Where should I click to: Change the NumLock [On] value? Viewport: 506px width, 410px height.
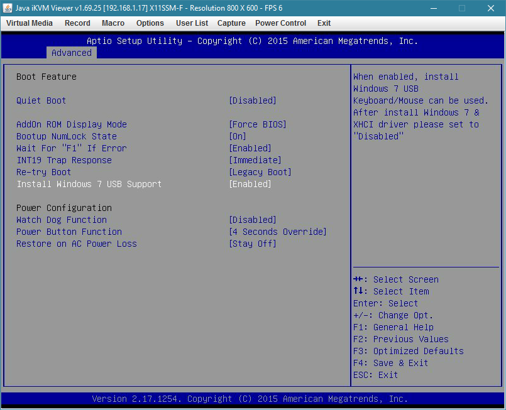coord(238,136)
